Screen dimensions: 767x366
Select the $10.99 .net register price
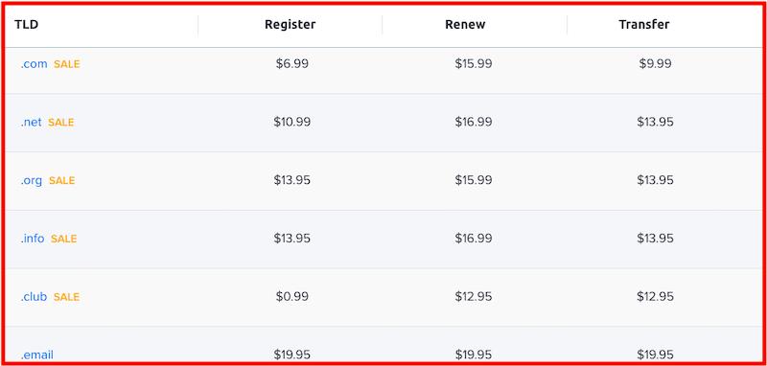click(292, 122)
